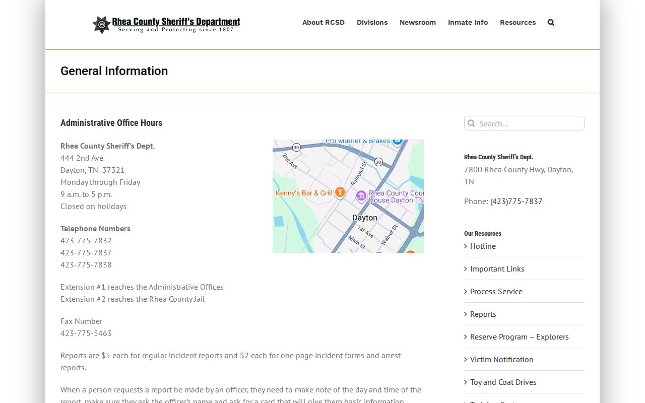
Task: Click the magnifier icon inside the sidebar search box
Action: 471,123
